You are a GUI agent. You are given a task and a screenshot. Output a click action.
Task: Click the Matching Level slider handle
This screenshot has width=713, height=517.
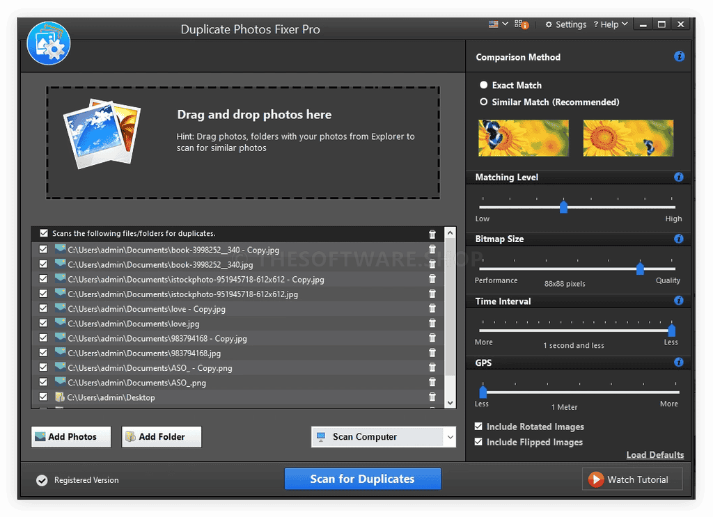pos(563,207)
